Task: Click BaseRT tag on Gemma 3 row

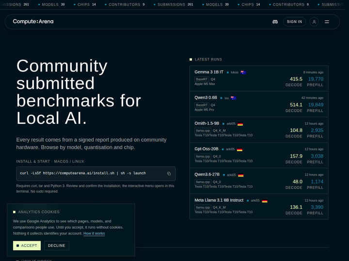Action: click(x=202, y=79)
